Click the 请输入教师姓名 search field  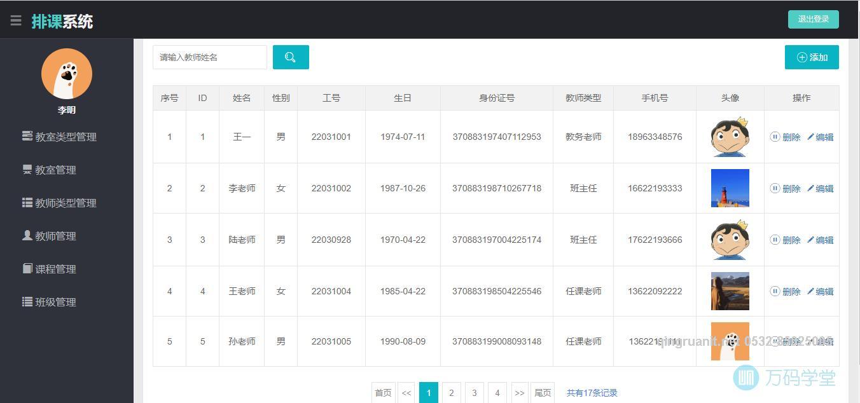coord(209,57)
